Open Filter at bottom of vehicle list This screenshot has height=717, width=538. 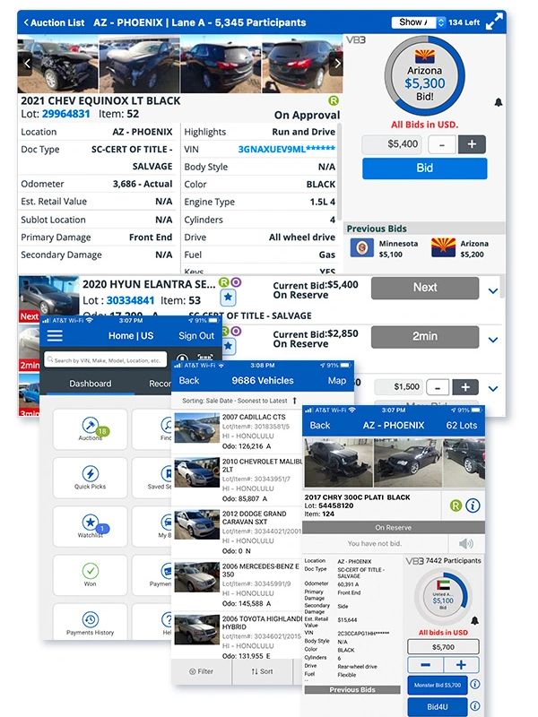pyautogui.click(x=201, y=671)
